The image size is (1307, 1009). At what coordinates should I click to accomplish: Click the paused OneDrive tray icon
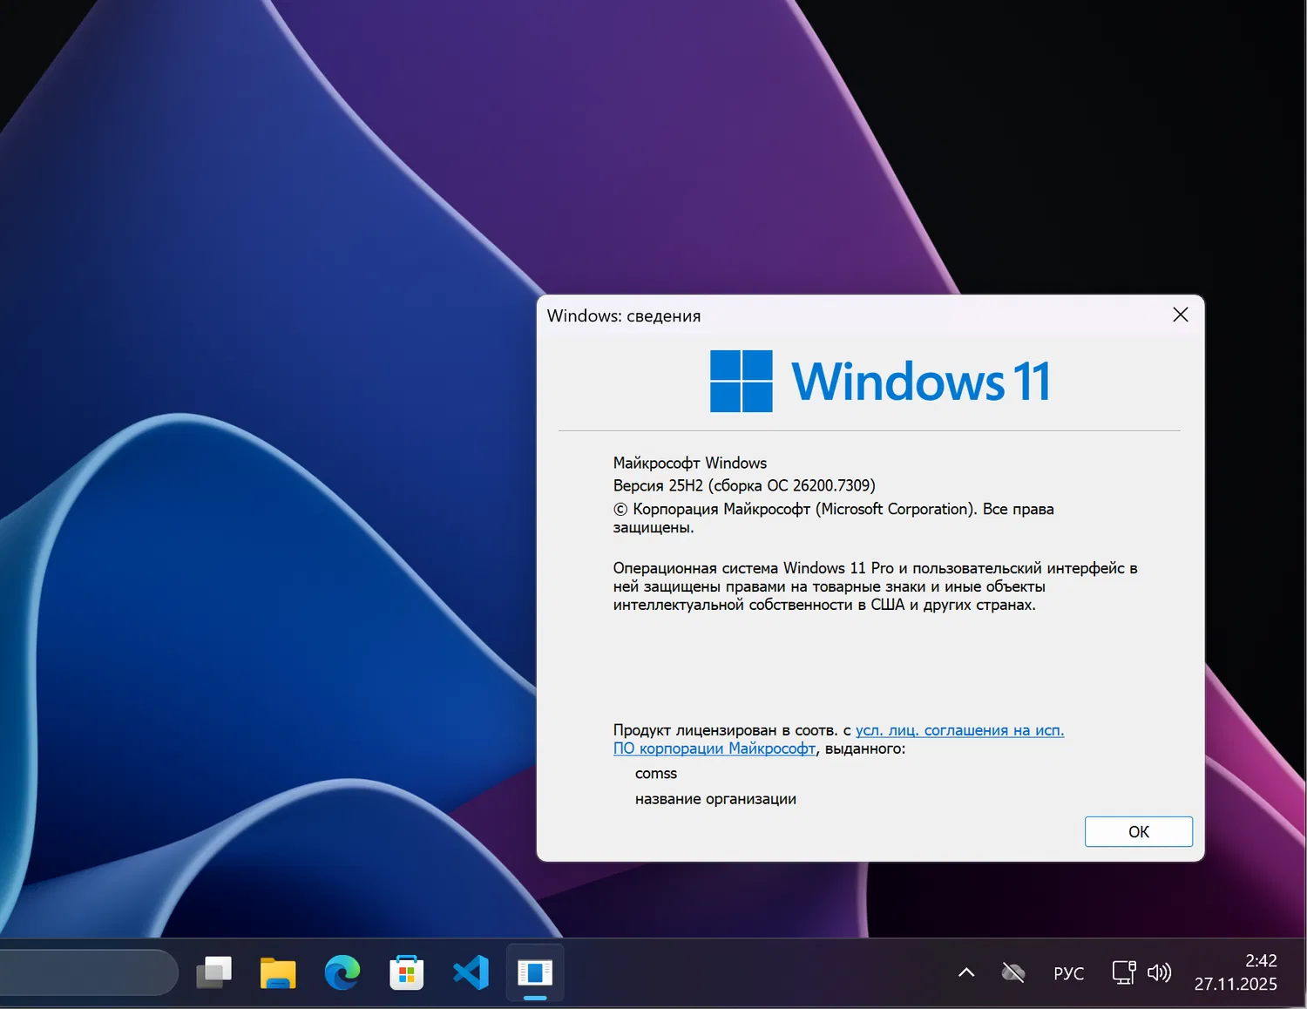1012,972
